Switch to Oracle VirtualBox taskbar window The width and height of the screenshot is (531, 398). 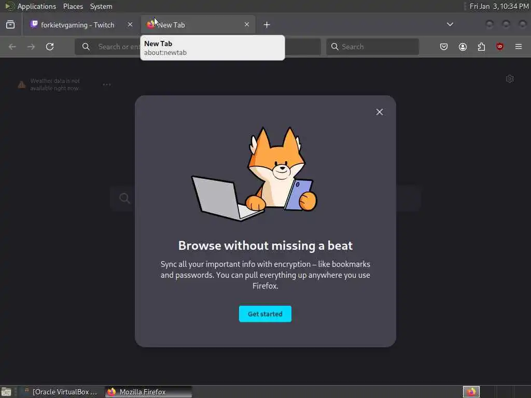(61, 392)
